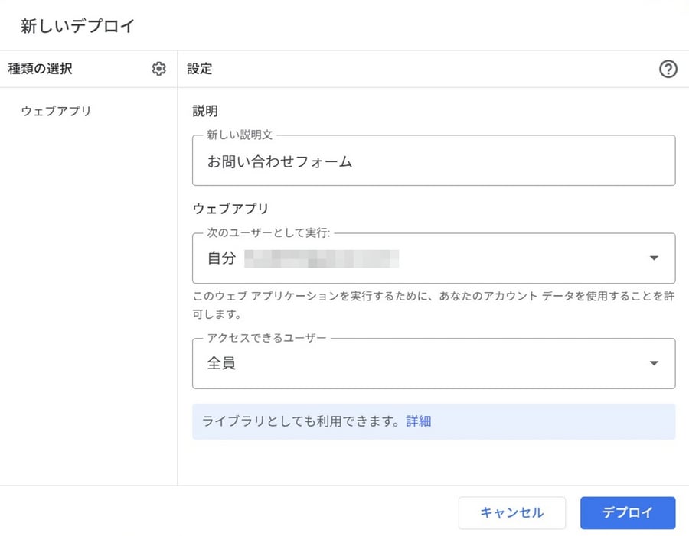The width and height of the screenshot is (689, 536).
Task: Open the 詳細 link about library use
Action: point(419,421)
